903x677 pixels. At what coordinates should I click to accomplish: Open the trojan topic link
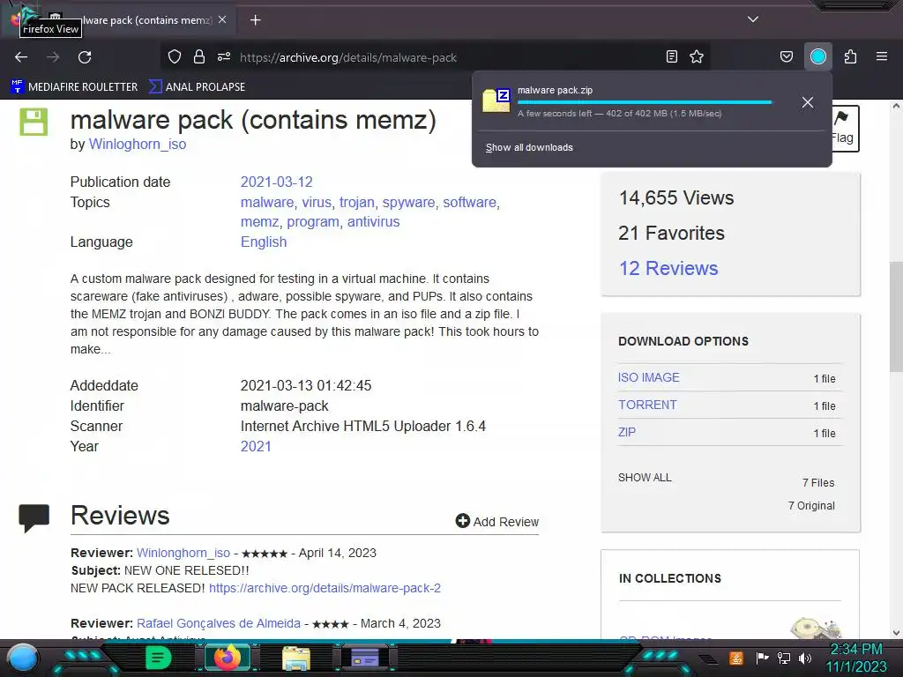(356, 202)
